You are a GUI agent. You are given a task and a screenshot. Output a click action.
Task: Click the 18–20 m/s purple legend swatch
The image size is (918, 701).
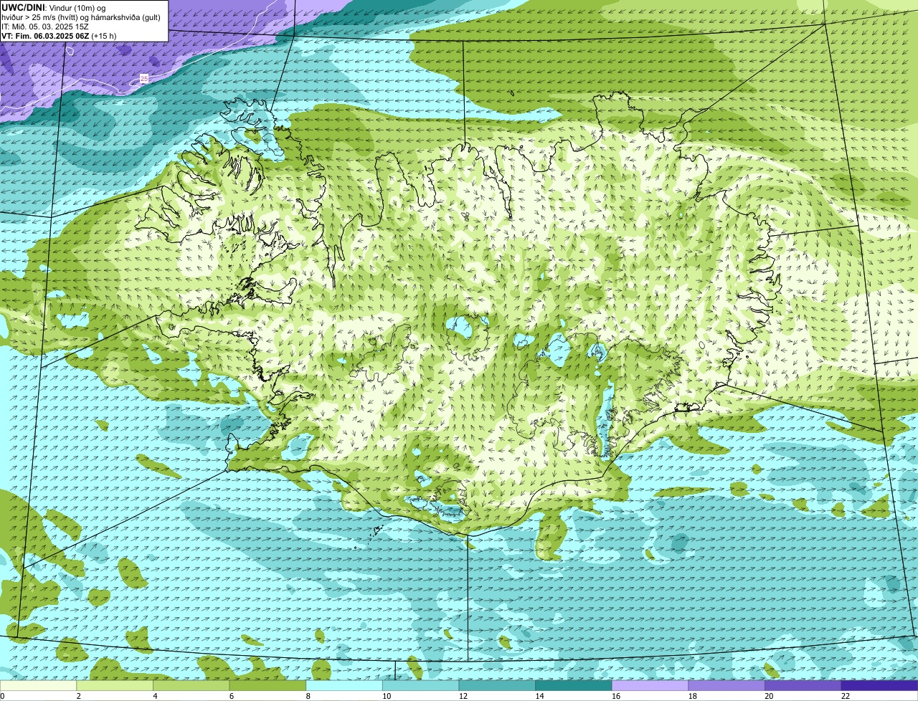point(727,685)
